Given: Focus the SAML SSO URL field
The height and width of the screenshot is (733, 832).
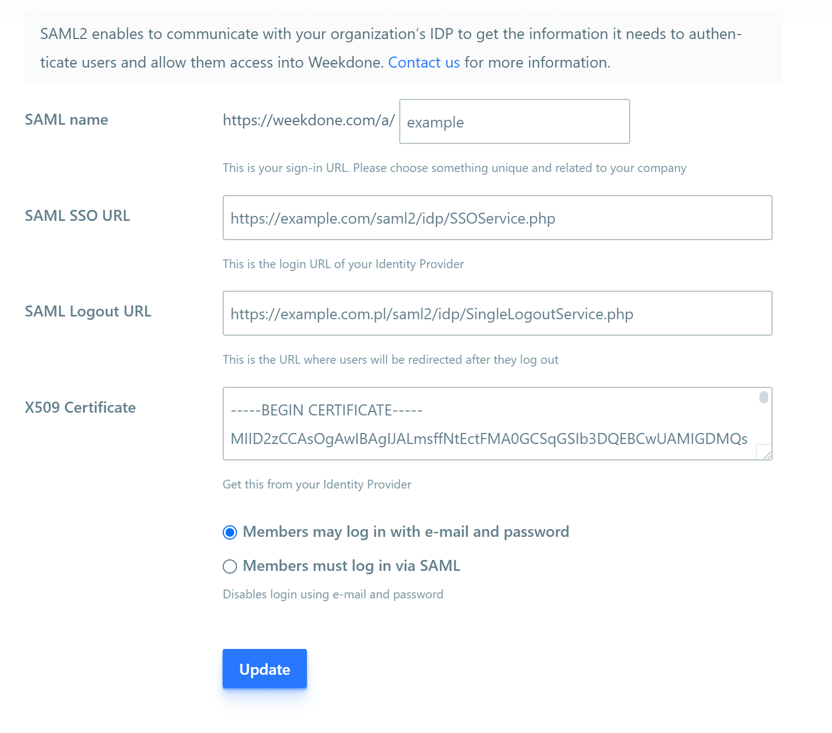Looking at the screenshot, I should [x=497, y=218].
